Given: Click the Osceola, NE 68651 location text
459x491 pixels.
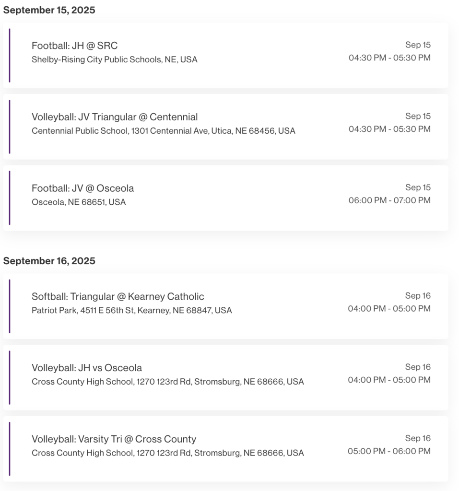Looking at the screenshot, I should tap(79, 202).
